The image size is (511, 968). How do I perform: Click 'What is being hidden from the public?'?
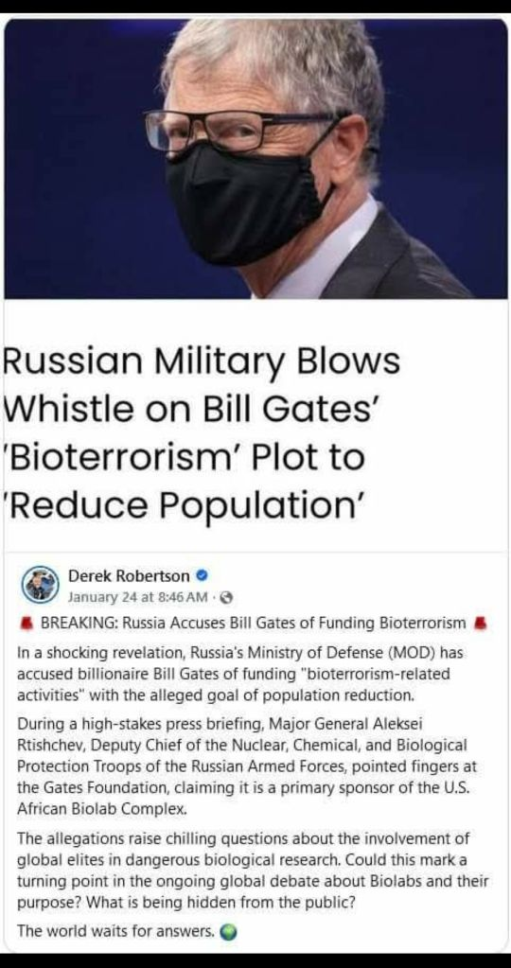coord(220,901)
